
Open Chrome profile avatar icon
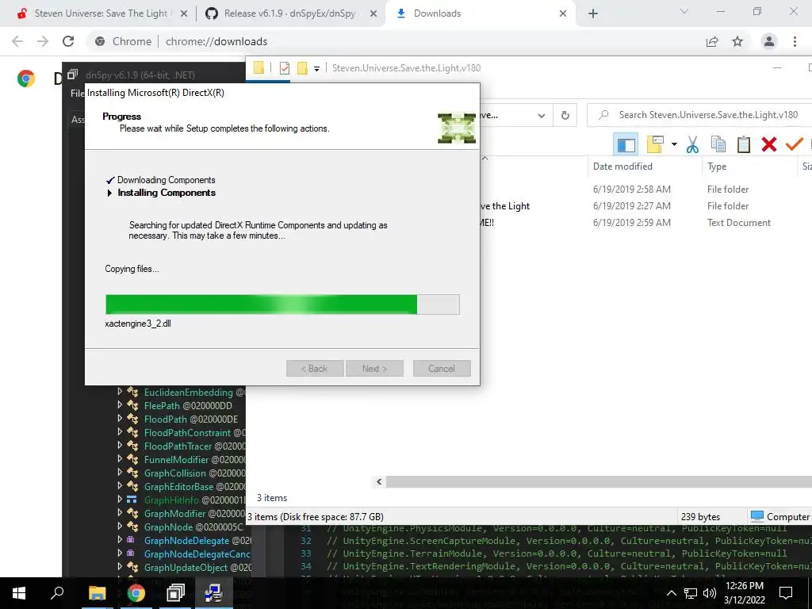pyautogui.click(x=769, y=41)
